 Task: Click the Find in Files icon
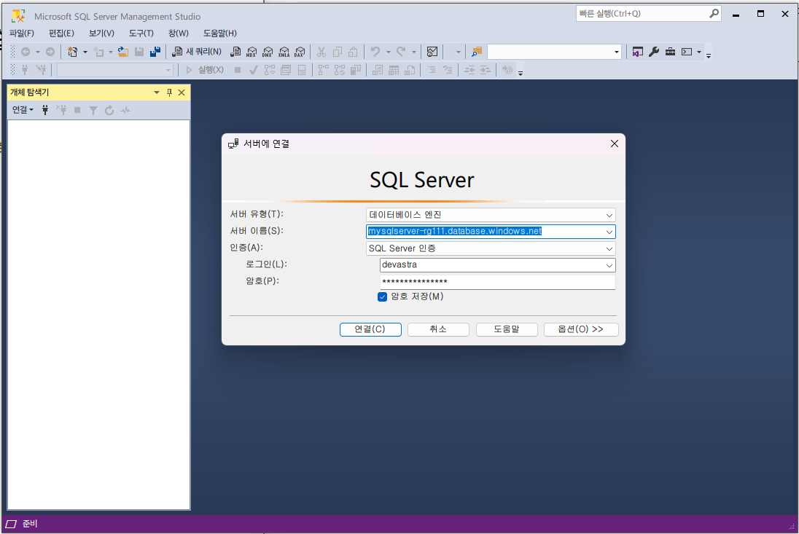pyautogui.click(x=477, y=52)
